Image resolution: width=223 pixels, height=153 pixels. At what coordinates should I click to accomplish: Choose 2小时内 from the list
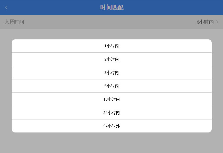pos(111,59)
